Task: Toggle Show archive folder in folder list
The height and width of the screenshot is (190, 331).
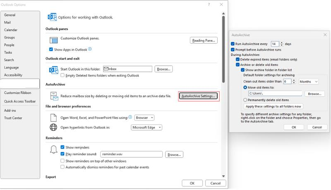Action: [243, 70]
